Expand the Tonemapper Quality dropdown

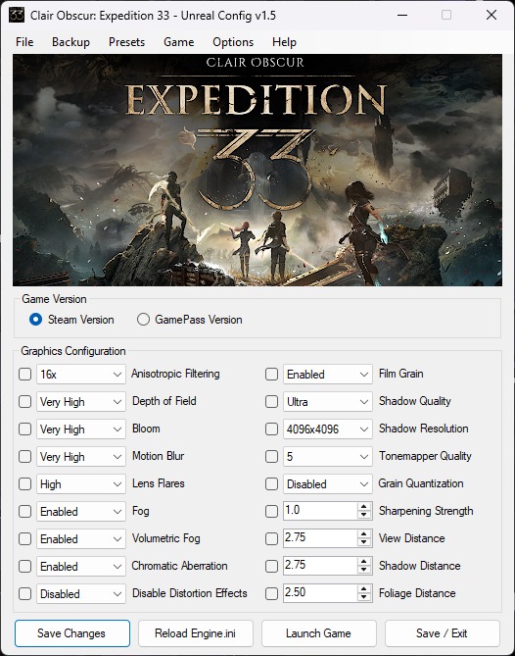[x=327, y=456]
